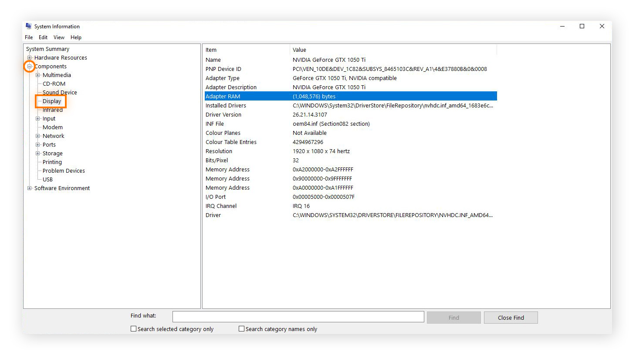Click the Value column header

pyautogui.click(x=393, y=50)
